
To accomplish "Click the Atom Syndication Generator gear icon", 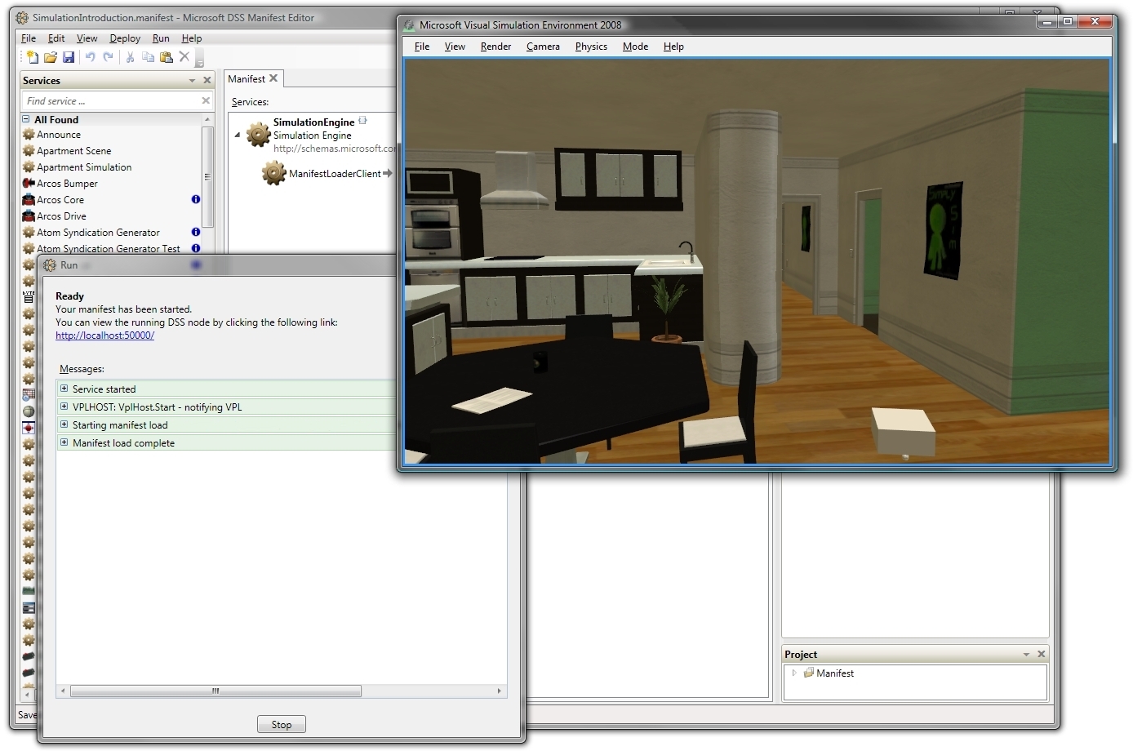I will 29,233.
